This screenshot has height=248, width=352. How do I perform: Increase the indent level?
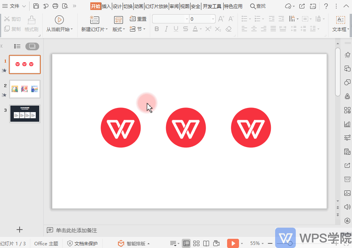coord(281,19)
